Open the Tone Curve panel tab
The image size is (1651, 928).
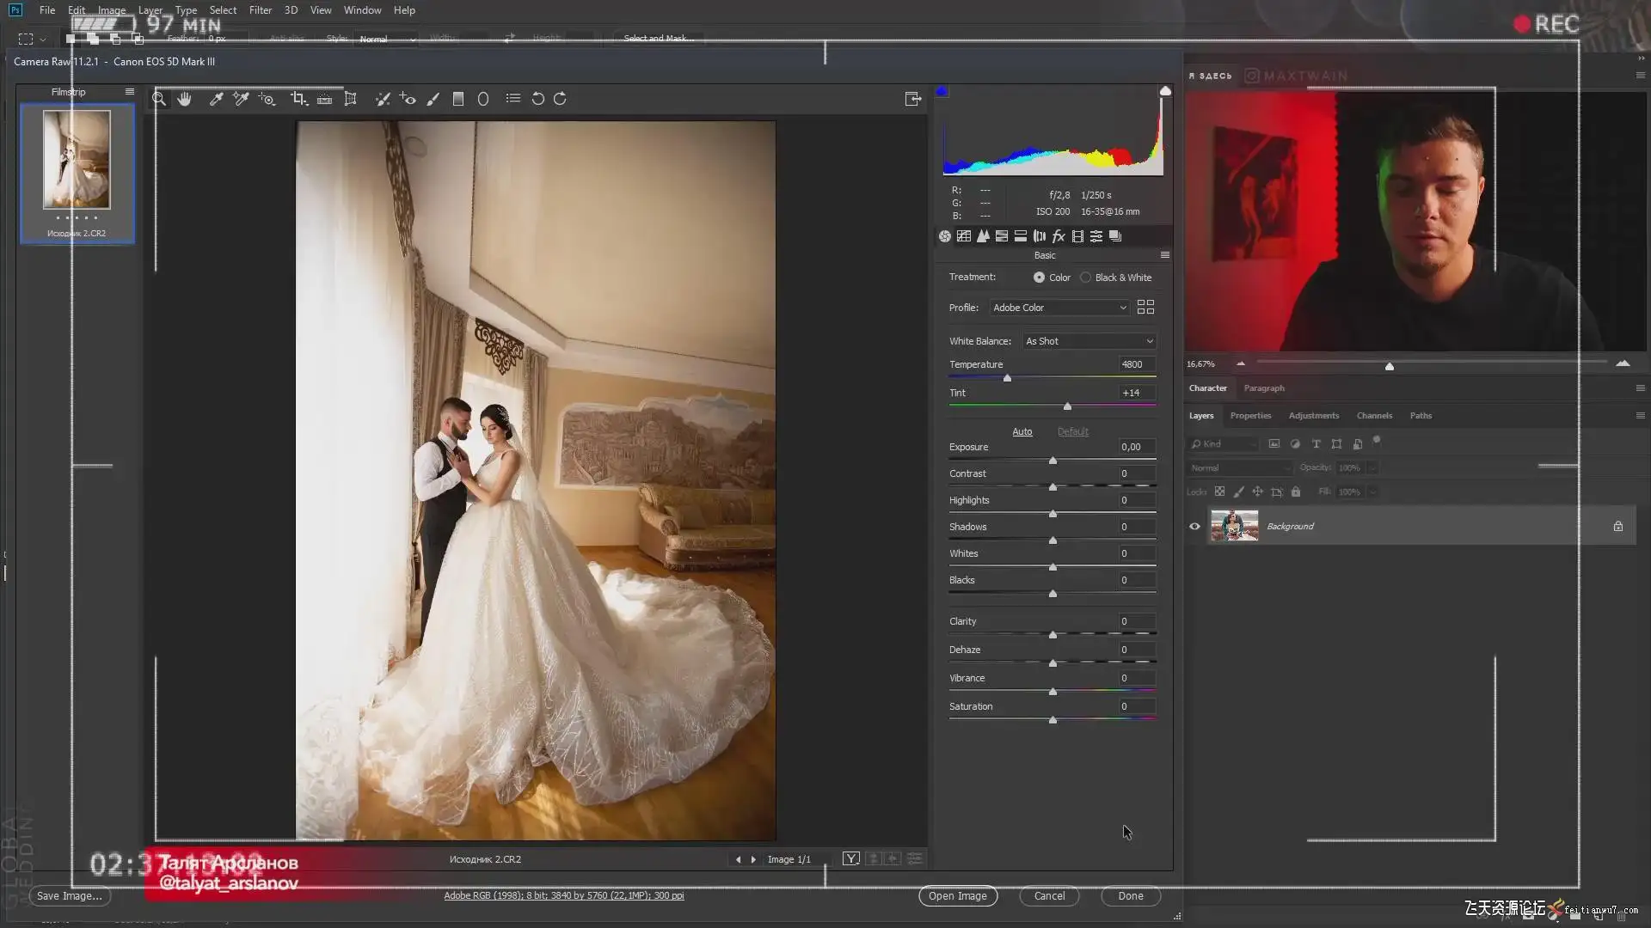pos(964,236)
